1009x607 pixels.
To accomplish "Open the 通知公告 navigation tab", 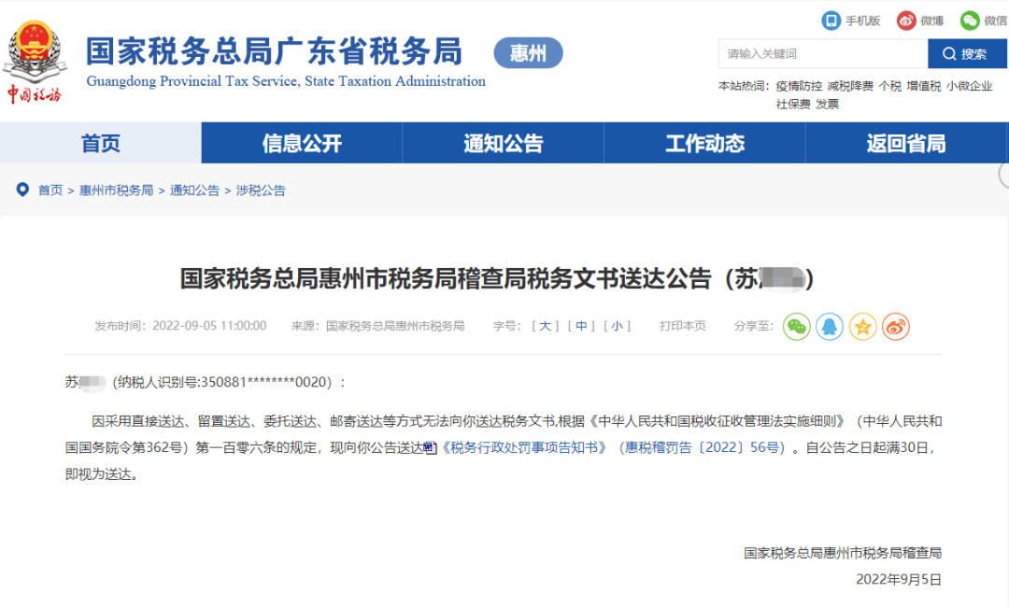I will (503, 143).
